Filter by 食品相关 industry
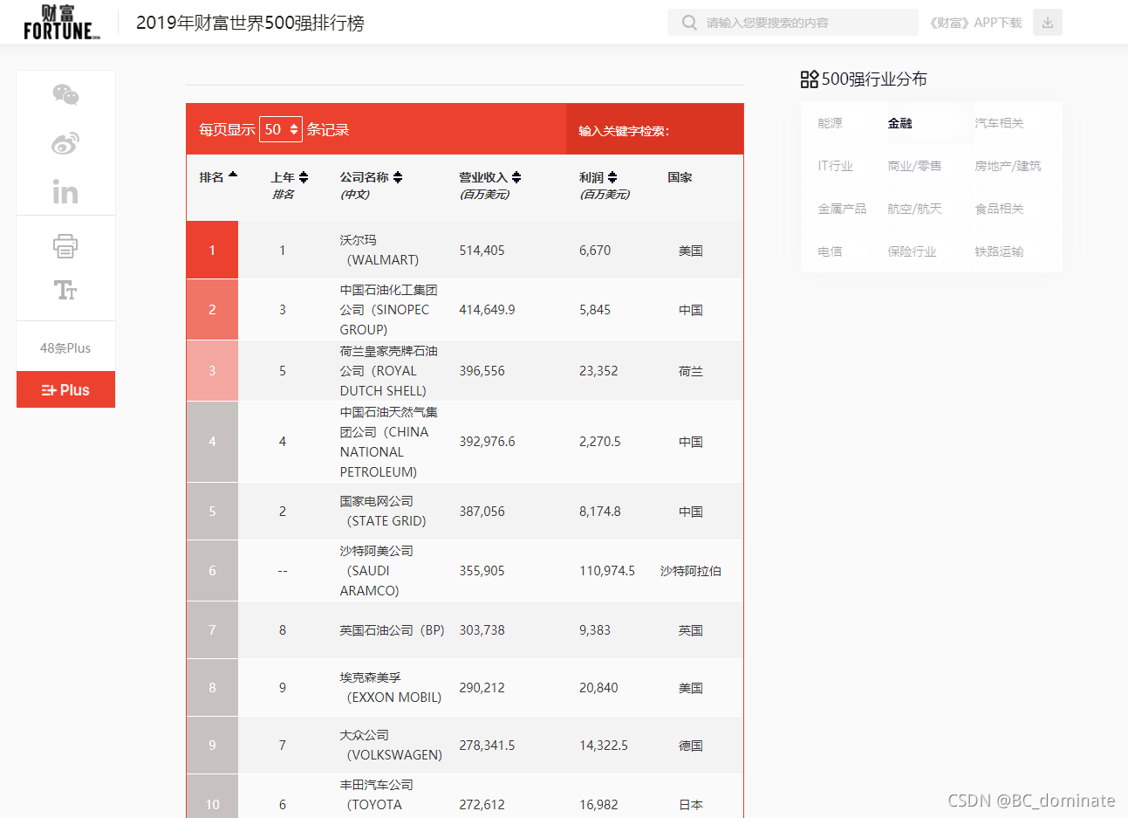The width and height of the screenshot is (1128, 818). coord(1000,209)
